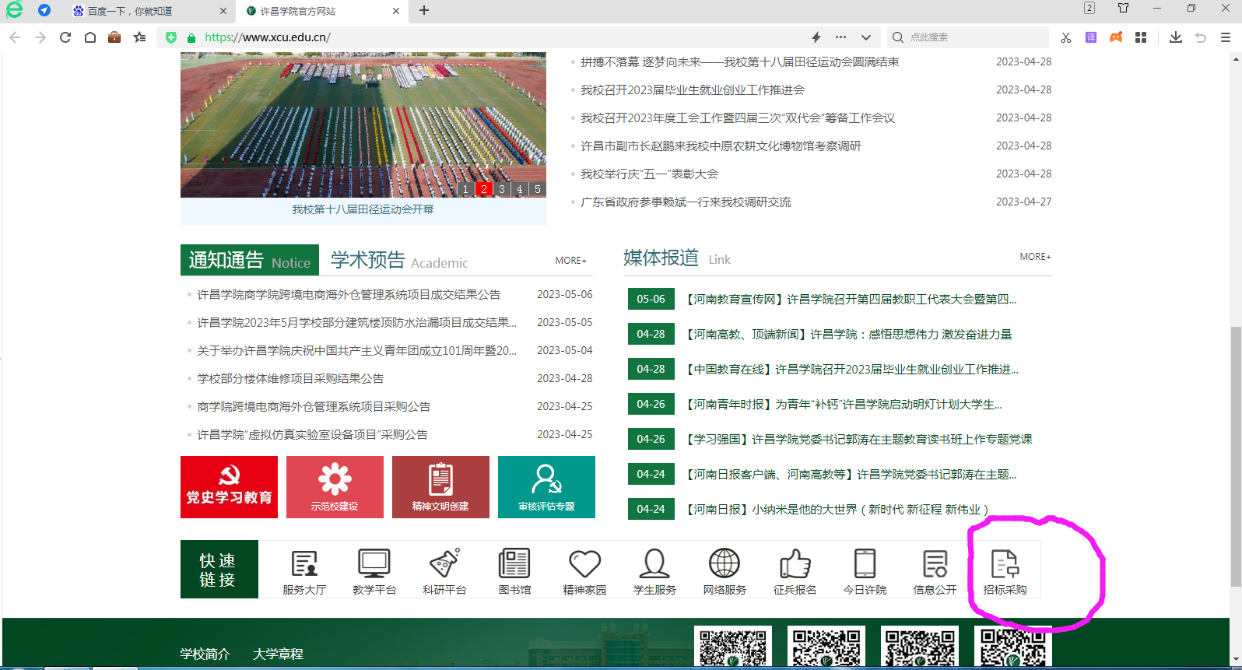
Task: Switch carousel to slide 5
Action: pyautogui.click(x=537, y=189)
